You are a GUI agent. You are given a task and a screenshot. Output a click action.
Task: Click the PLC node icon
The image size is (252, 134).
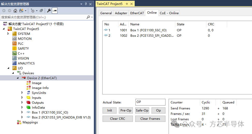(15, 43)
